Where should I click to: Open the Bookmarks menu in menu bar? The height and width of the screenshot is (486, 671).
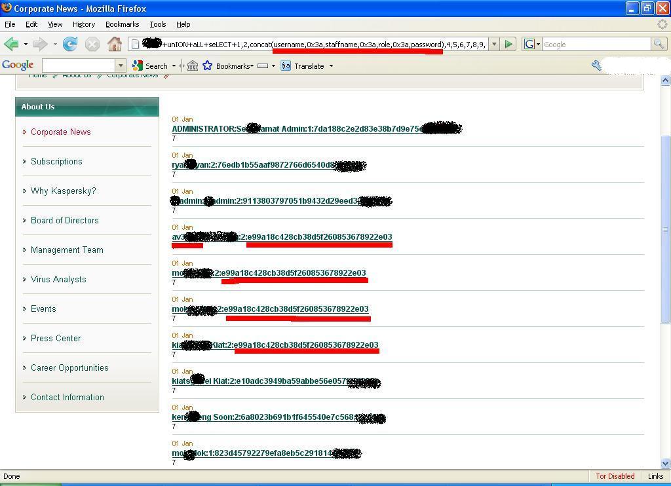click(123, 24)
